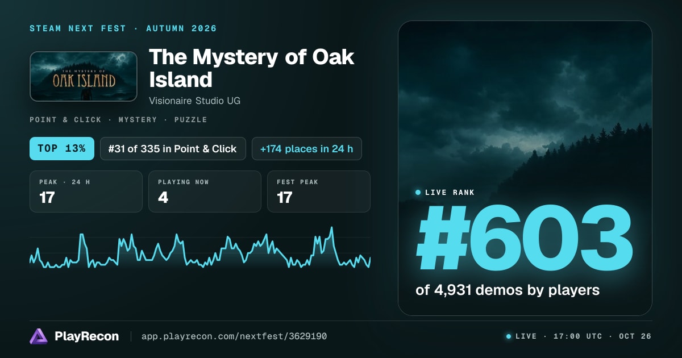Click the OCT 26 date in the footer
This screenshot has width=682, height=358.
pos(635,336)
